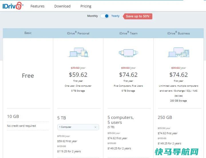Click the IDrive Business servers icon
Screen dimensions: 206x158
click(179, 52)
